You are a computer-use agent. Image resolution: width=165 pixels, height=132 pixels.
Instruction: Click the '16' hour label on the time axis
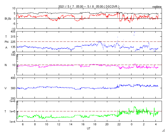[x=83, y=124]
